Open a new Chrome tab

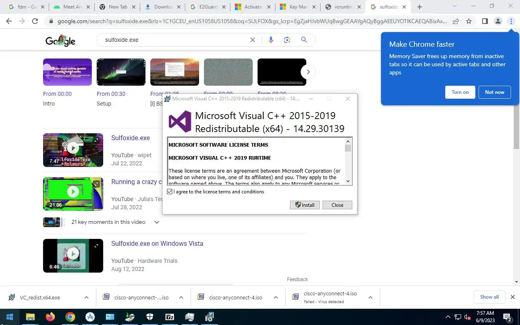point(420,7)
